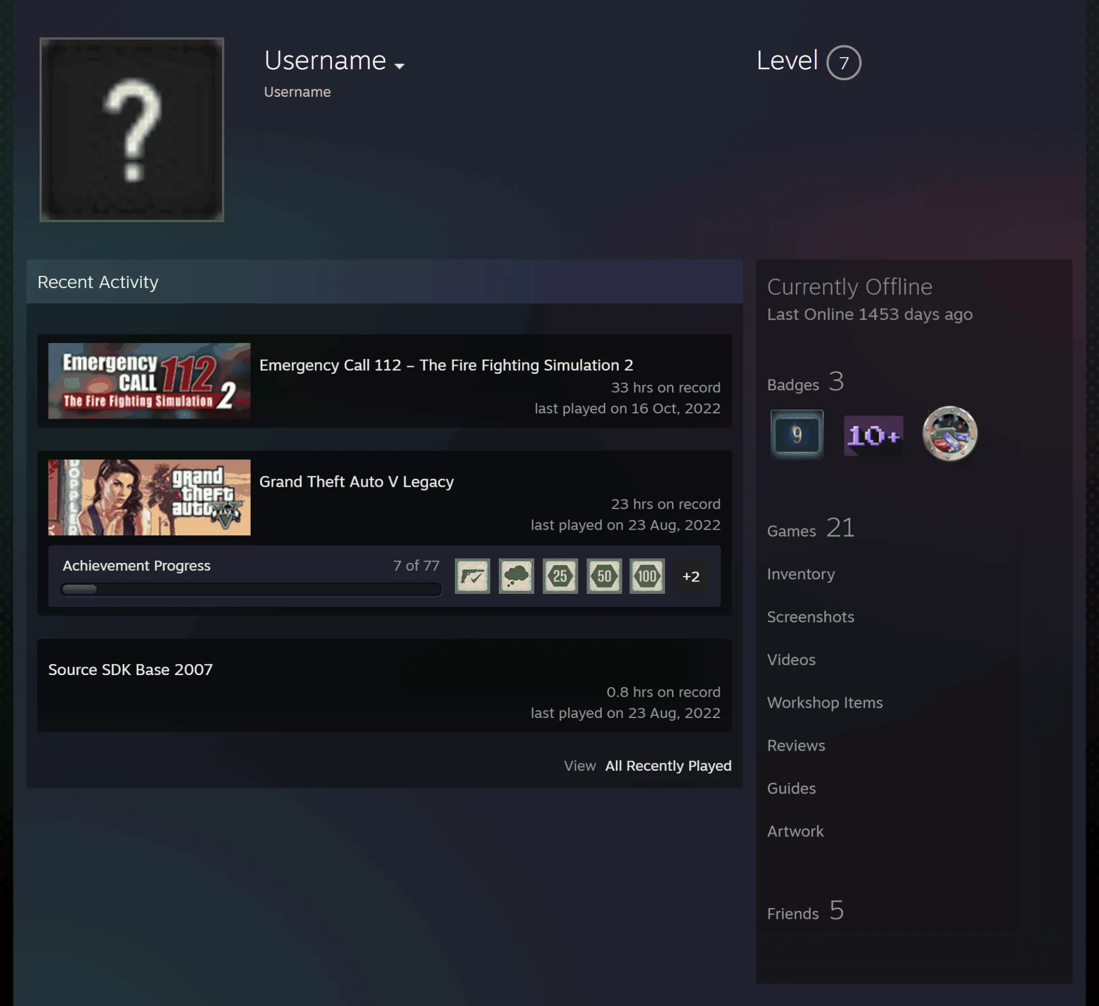Click 'last played on 16 Oct, 2022' text
Viewport: 1099px width, 1006px height.
coord(627,408)
